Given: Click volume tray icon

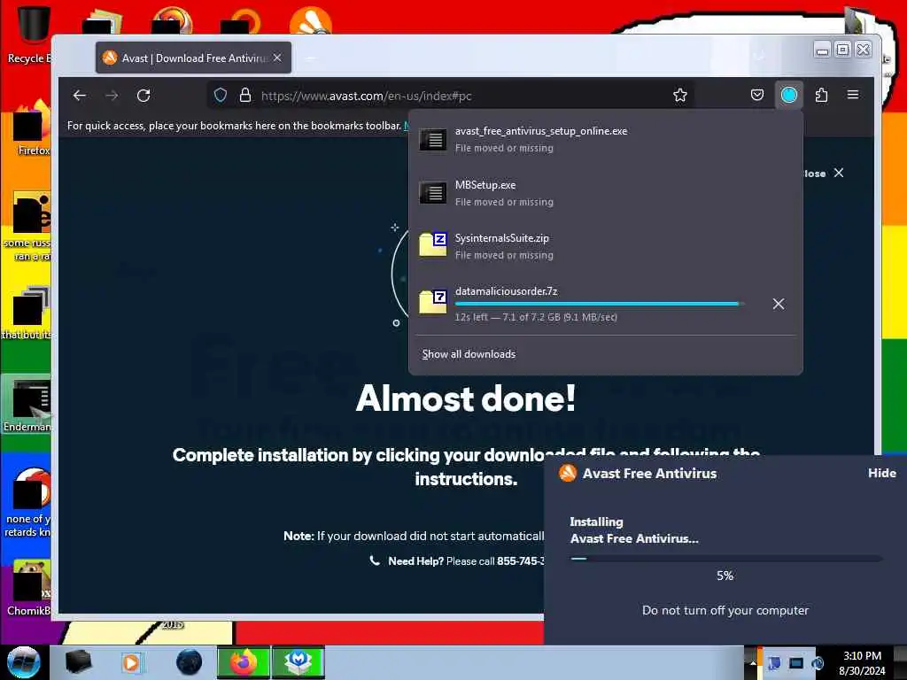Looking at the screenshot, I should click(818, 662).
